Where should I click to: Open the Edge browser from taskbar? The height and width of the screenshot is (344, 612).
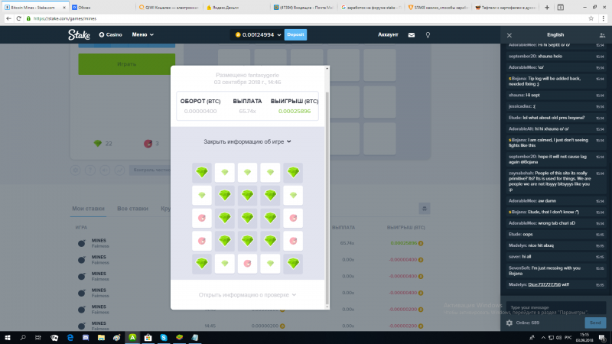tap(70, 338)
